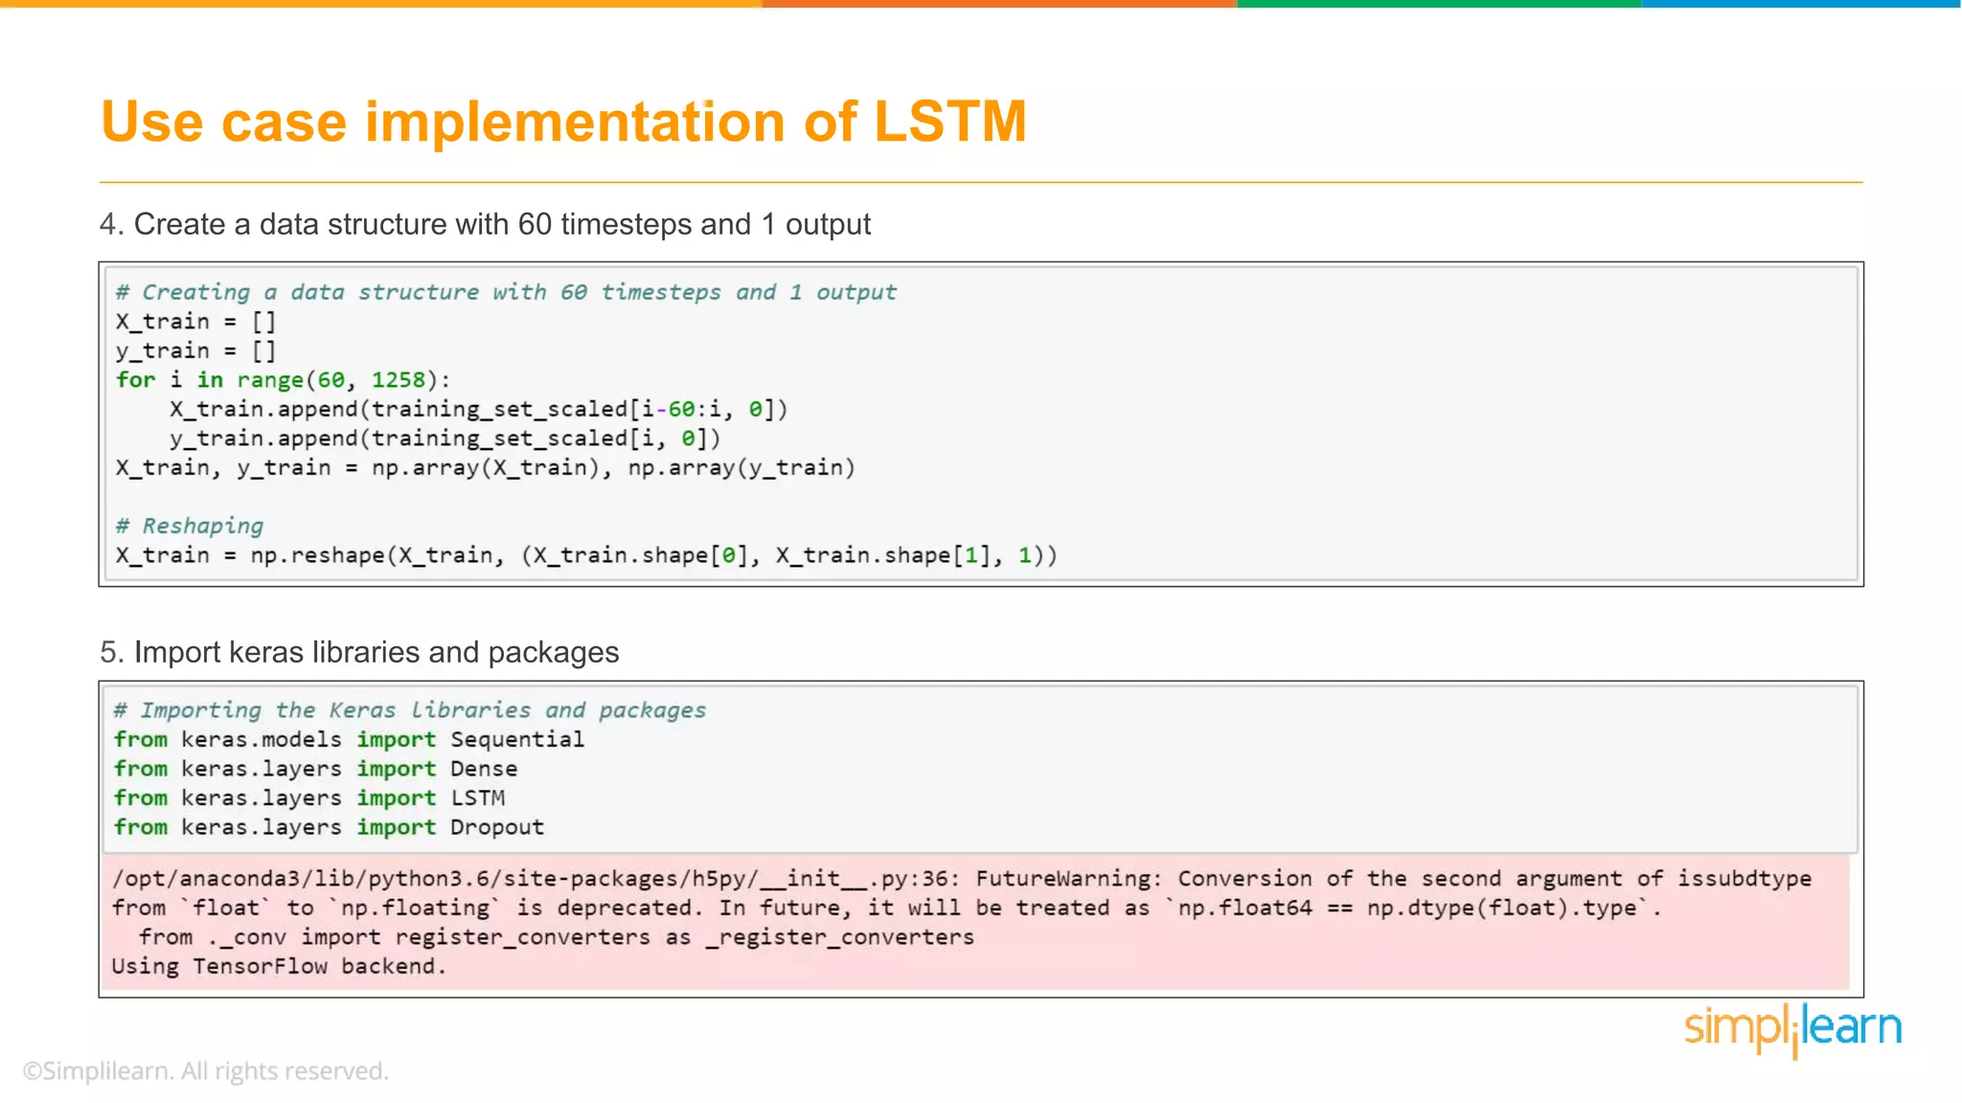
Task: Click 'from keras.models import Sequential' line
Action: (x=349, y=740)
